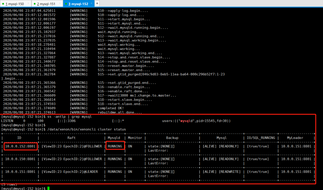
Task: Click 'S18-->start.slave.begin....' log text
Action: click(x=125, y=100)
